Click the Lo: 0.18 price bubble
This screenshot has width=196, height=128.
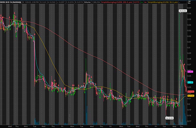(170, 118)
